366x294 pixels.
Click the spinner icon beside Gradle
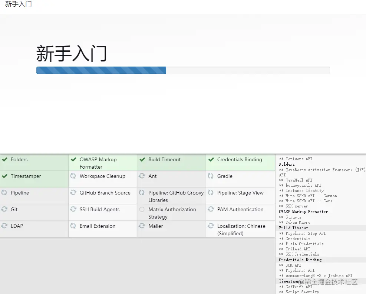click(x=211, y=176)
